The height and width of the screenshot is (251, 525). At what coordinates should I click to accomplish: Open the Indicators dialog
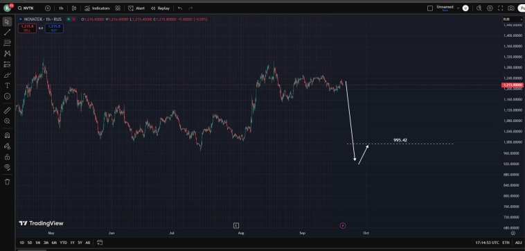coord(97,8)
